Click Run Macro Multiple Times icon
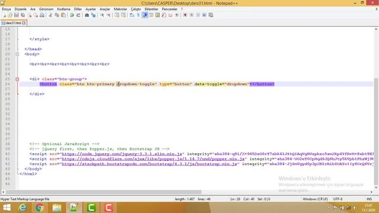The width and height of the screenshot is (379, 213). [204, 15]
